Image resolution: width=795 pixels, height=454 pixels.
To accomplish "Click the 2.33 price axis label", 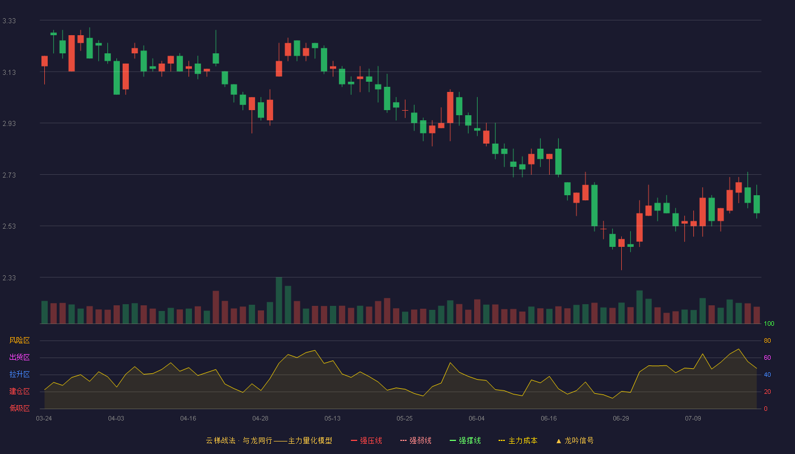I will click(x=9, y=278).
